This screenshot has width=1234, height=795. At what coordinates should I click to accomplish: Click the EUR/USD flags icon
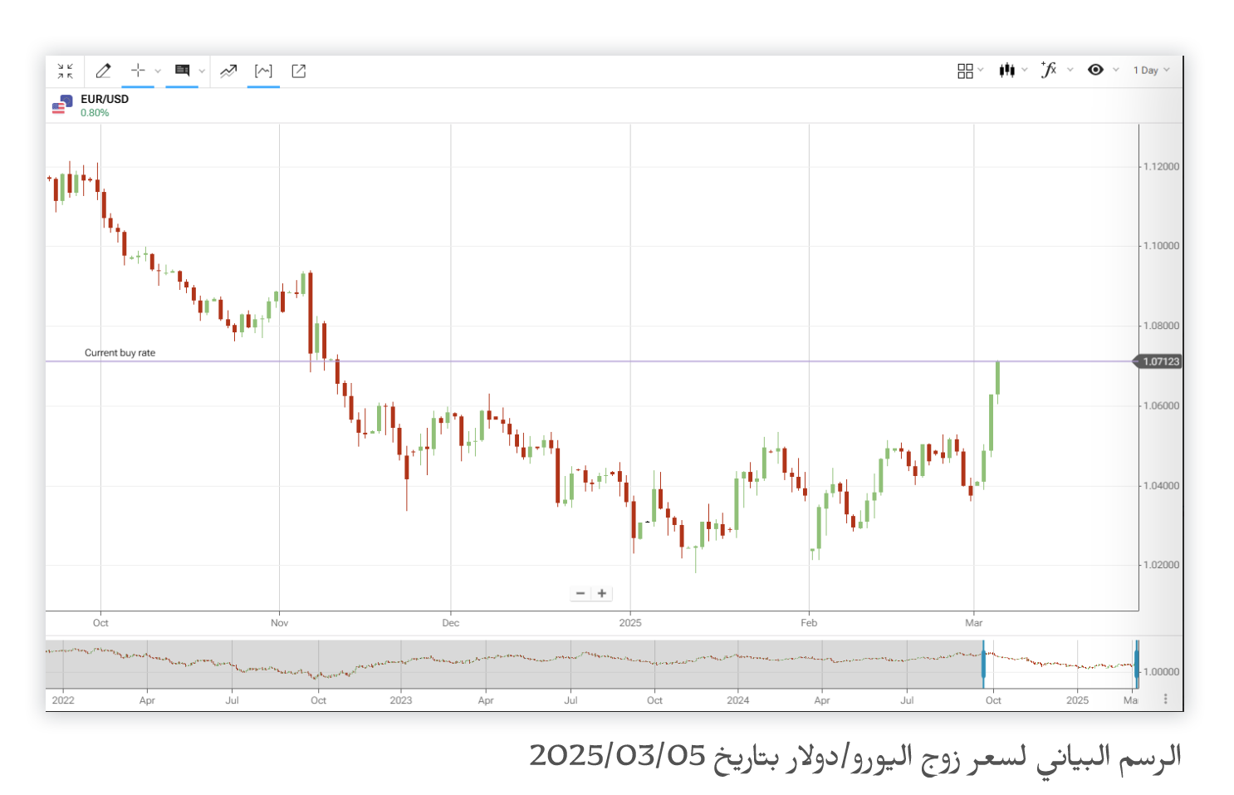(62, 105)
